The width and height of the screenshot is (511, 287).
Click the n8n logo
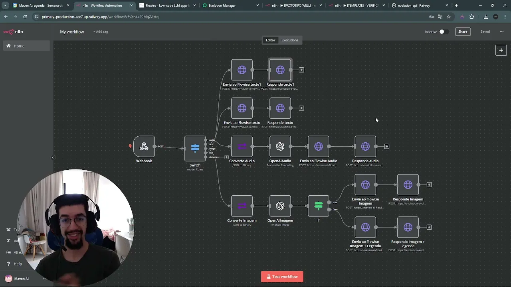point(14,32)
